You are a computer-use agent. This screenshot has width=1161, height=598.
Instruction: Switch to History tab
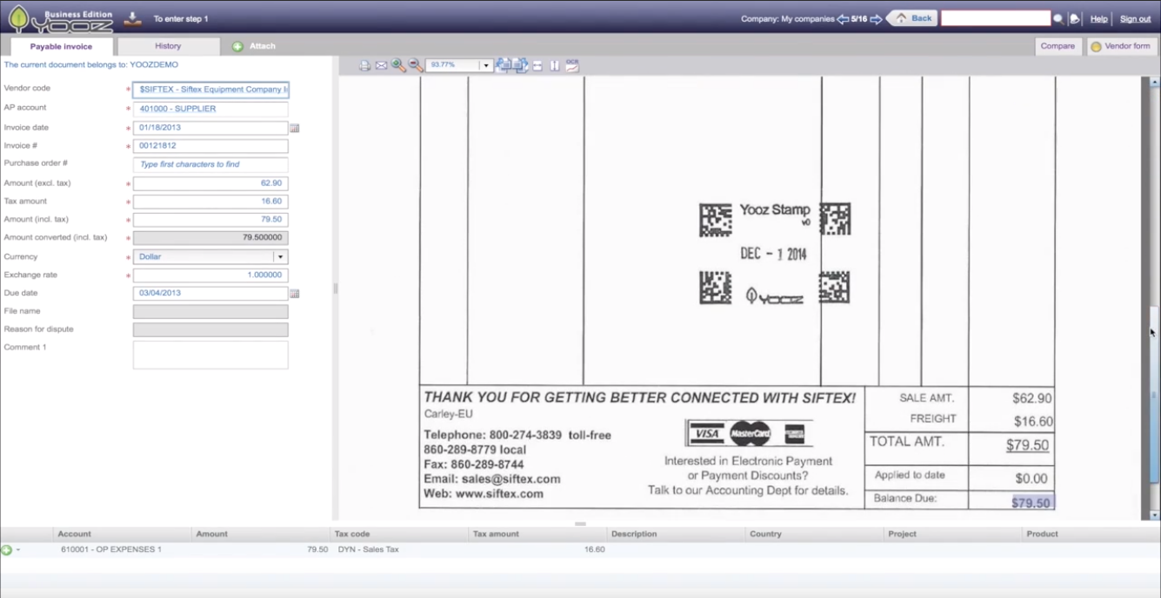pos(168,46)
